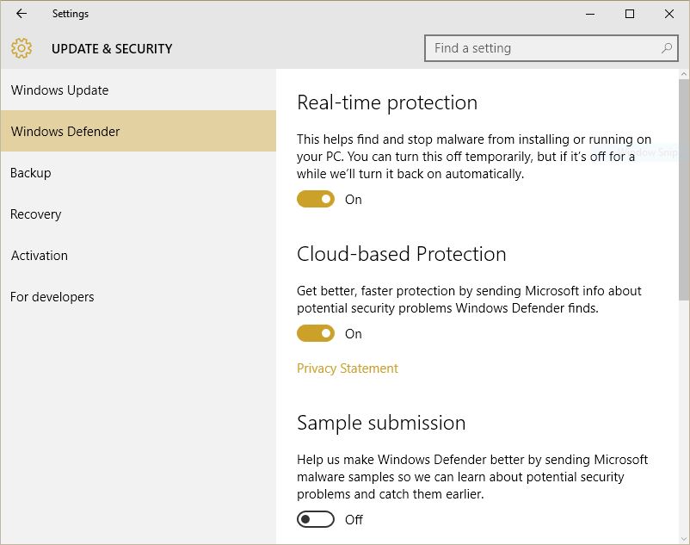This screenshot has width=690, height=545.
Task: Toggle Real-time protection off
Action: [x=315, y=199]
